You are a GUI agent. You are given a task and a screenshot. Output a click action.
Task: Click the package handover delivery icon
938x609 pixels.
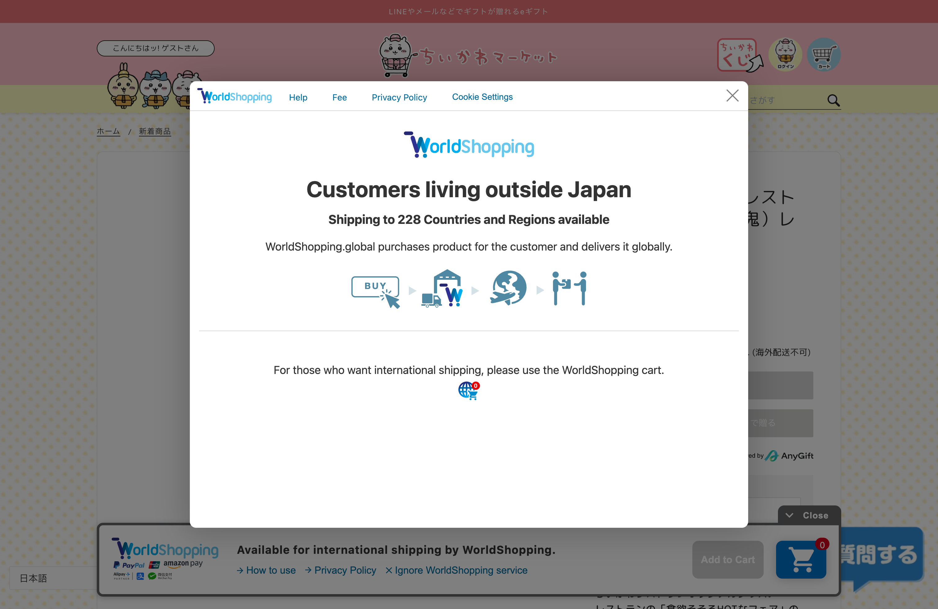point(569,288)
